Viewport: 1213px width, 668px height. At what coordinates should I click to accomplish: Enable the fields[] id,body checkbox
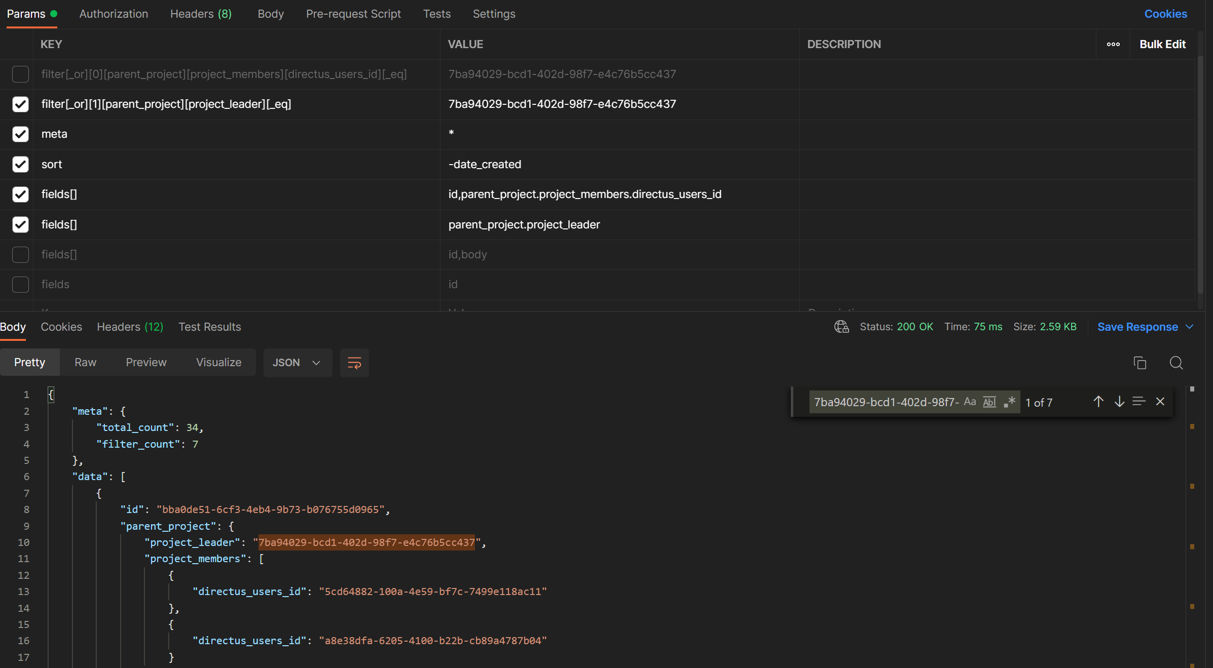point(20,255)
